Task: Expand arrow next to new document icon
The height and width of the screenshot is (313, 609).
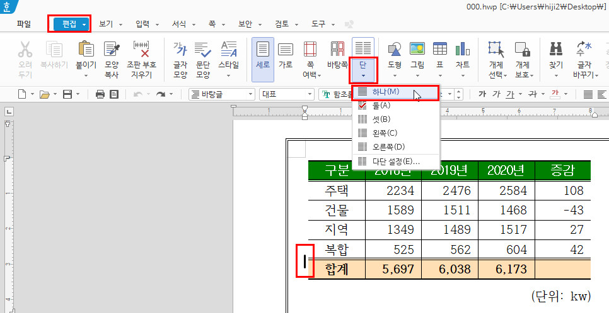Action: pyautogui.click(x=33, y=94)
